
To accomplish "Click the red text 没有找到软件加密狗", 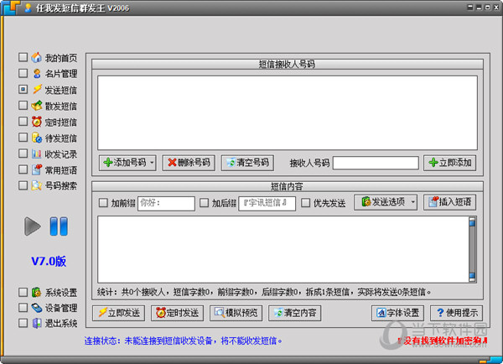I will click(443, 341).
